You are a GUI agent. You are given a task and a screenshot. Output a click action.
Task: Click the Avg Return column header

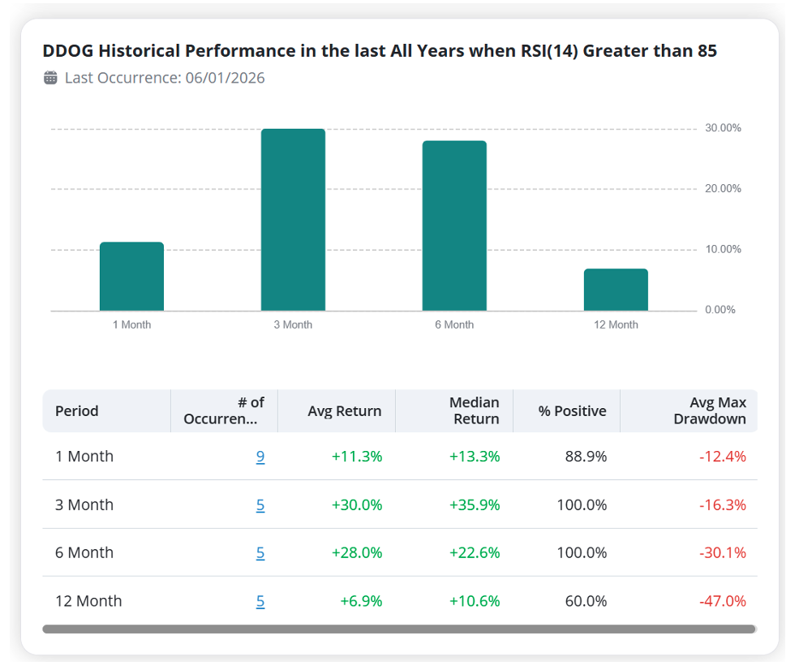(x=337, y=411)
